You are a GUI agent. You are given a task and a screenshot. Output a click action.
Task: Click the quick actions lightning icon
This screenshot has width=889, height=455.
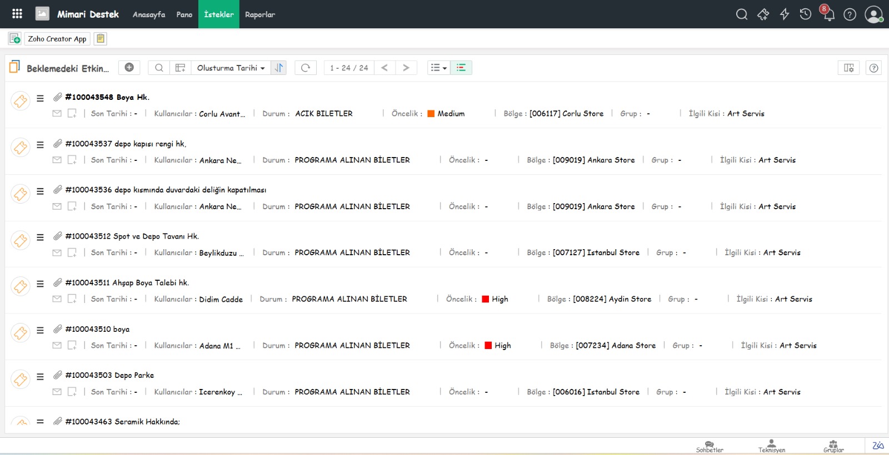click(x=784, y=14)
